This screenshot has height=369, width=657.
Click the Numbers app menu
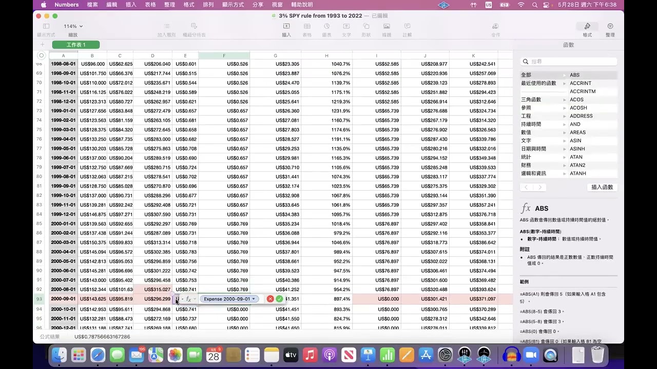pyautogui.click(x=67, y=5)
